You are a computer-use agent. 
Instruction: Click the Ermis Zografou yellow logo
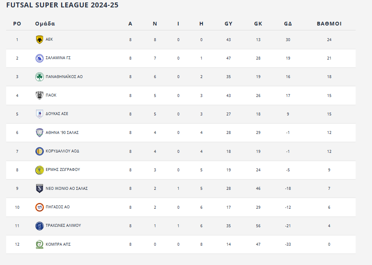pyautogui.click(x=39, y=170)
